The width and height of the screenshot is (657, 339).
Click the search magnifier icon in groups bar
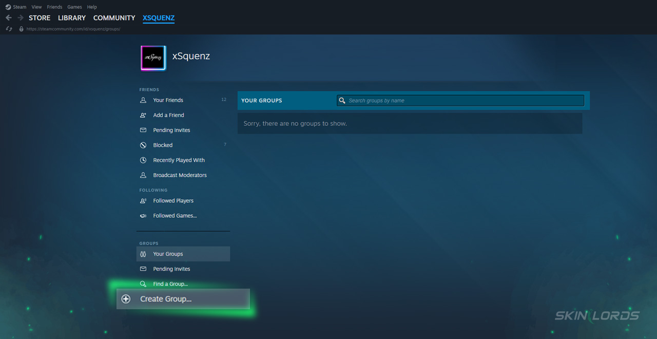pyautogui.click(x=342, y=101)
